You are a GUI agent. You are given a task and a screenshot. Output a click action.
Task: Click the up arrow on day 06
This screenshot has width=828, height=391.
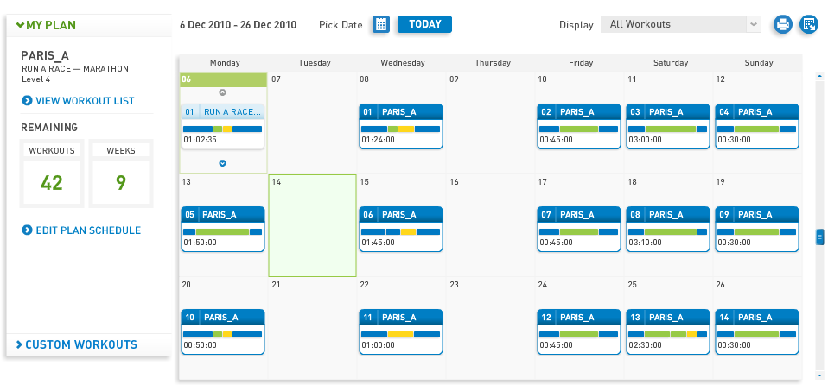click(222, 92)
